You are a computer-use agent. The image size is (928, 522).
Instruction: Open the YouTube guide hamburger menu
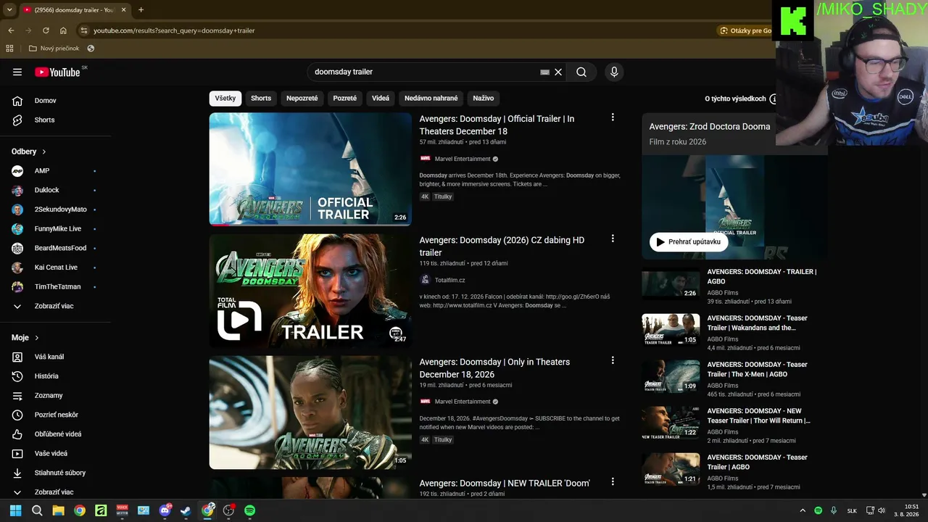click(17, 72)
